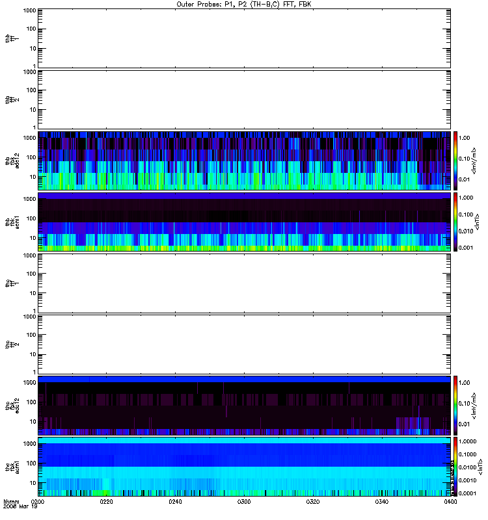Click the '0.1000' color bar tick value
This screenshot has width=488, height=520.
coord(467,454)
